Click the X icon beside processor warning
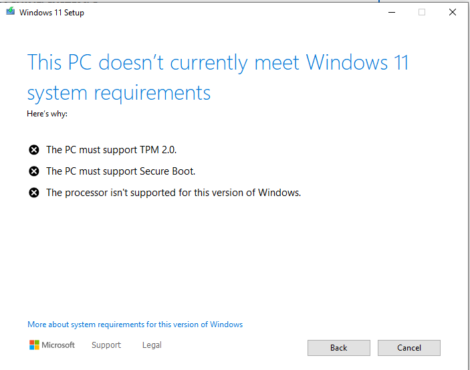The width and height of the screenshot is (470, 370). coord(34,193)
